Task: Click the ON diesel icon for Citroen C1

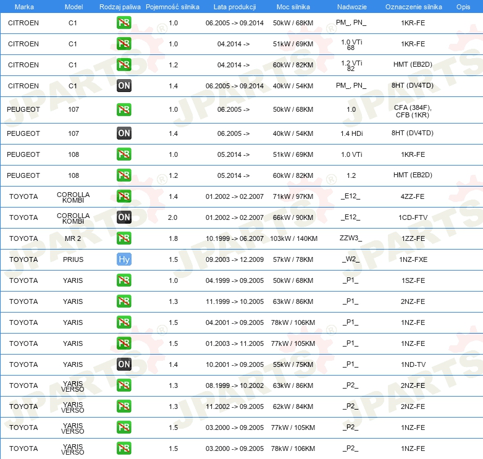Action: [x=124, y=85]
